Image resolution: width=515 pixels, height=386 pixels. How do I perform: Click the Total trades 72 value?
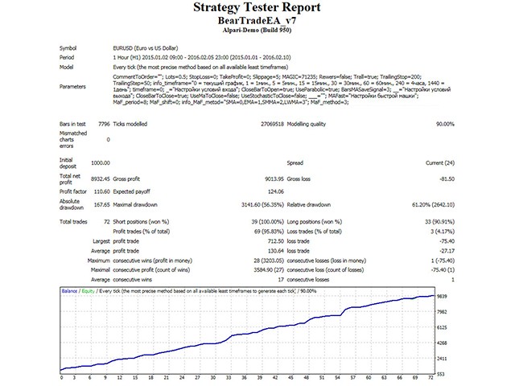click(107, 222)
